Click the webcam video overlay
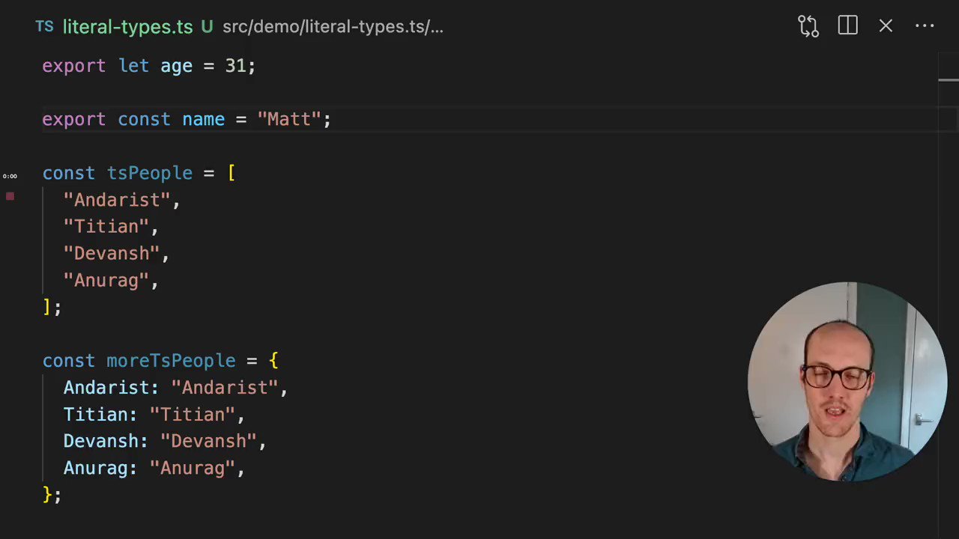Viewport: 959px width, 539px height. (x=847, y=382)
